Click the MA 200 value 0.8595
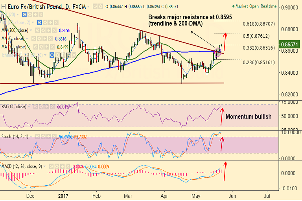This screenshot has width=302, height=201. tap(64, 31)
